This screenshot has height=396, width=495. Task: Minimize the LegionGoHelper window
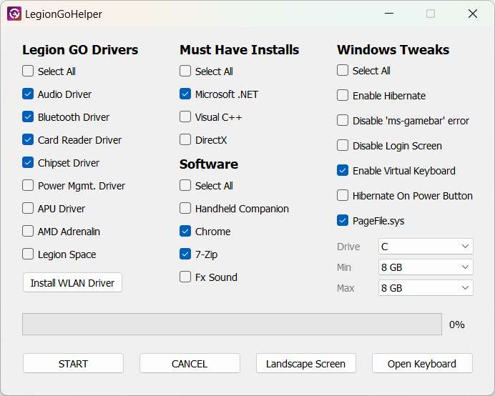point(389,14)
